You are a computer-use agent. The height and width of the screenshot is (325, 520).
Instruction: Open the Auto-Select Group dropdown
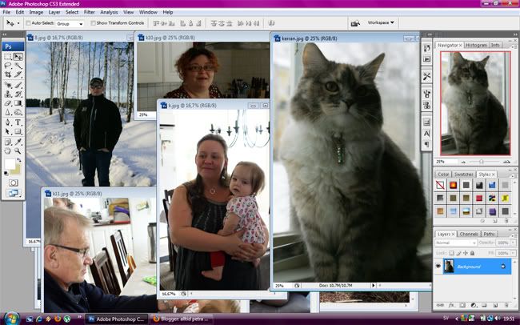(x=70, y=23)
